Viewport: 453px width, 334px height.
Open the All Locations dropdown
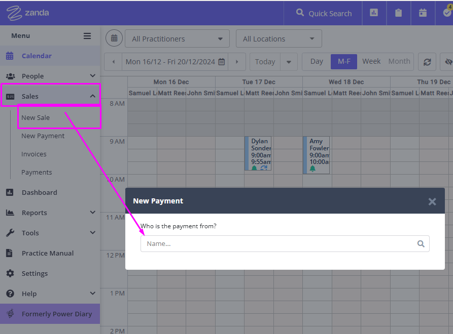(x=279, y=38)
